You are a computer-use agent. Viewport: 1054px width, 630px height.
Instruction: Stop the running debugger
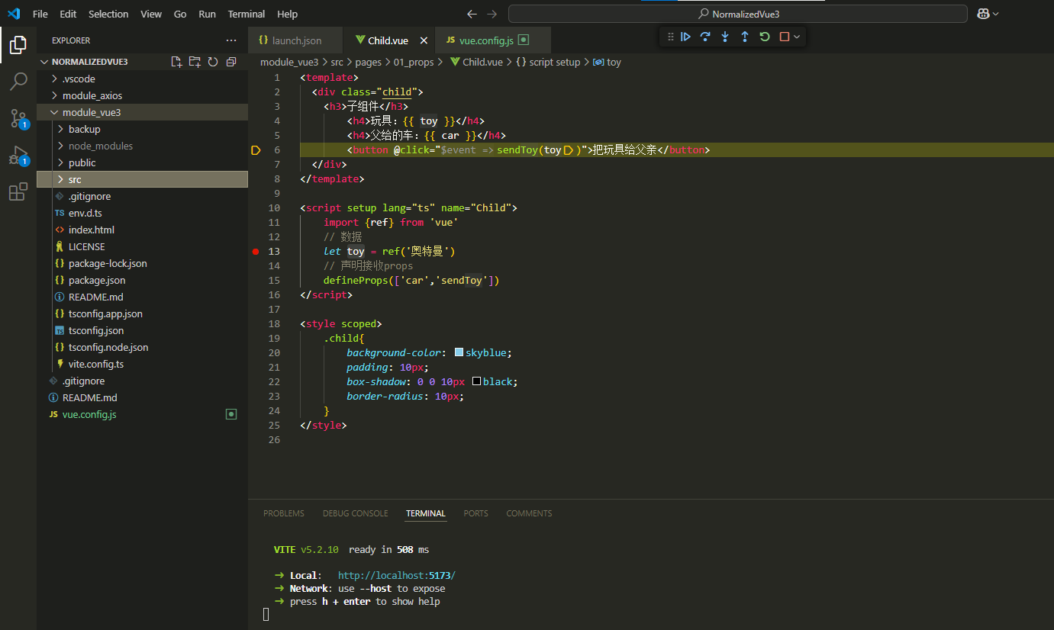(785, 36)
